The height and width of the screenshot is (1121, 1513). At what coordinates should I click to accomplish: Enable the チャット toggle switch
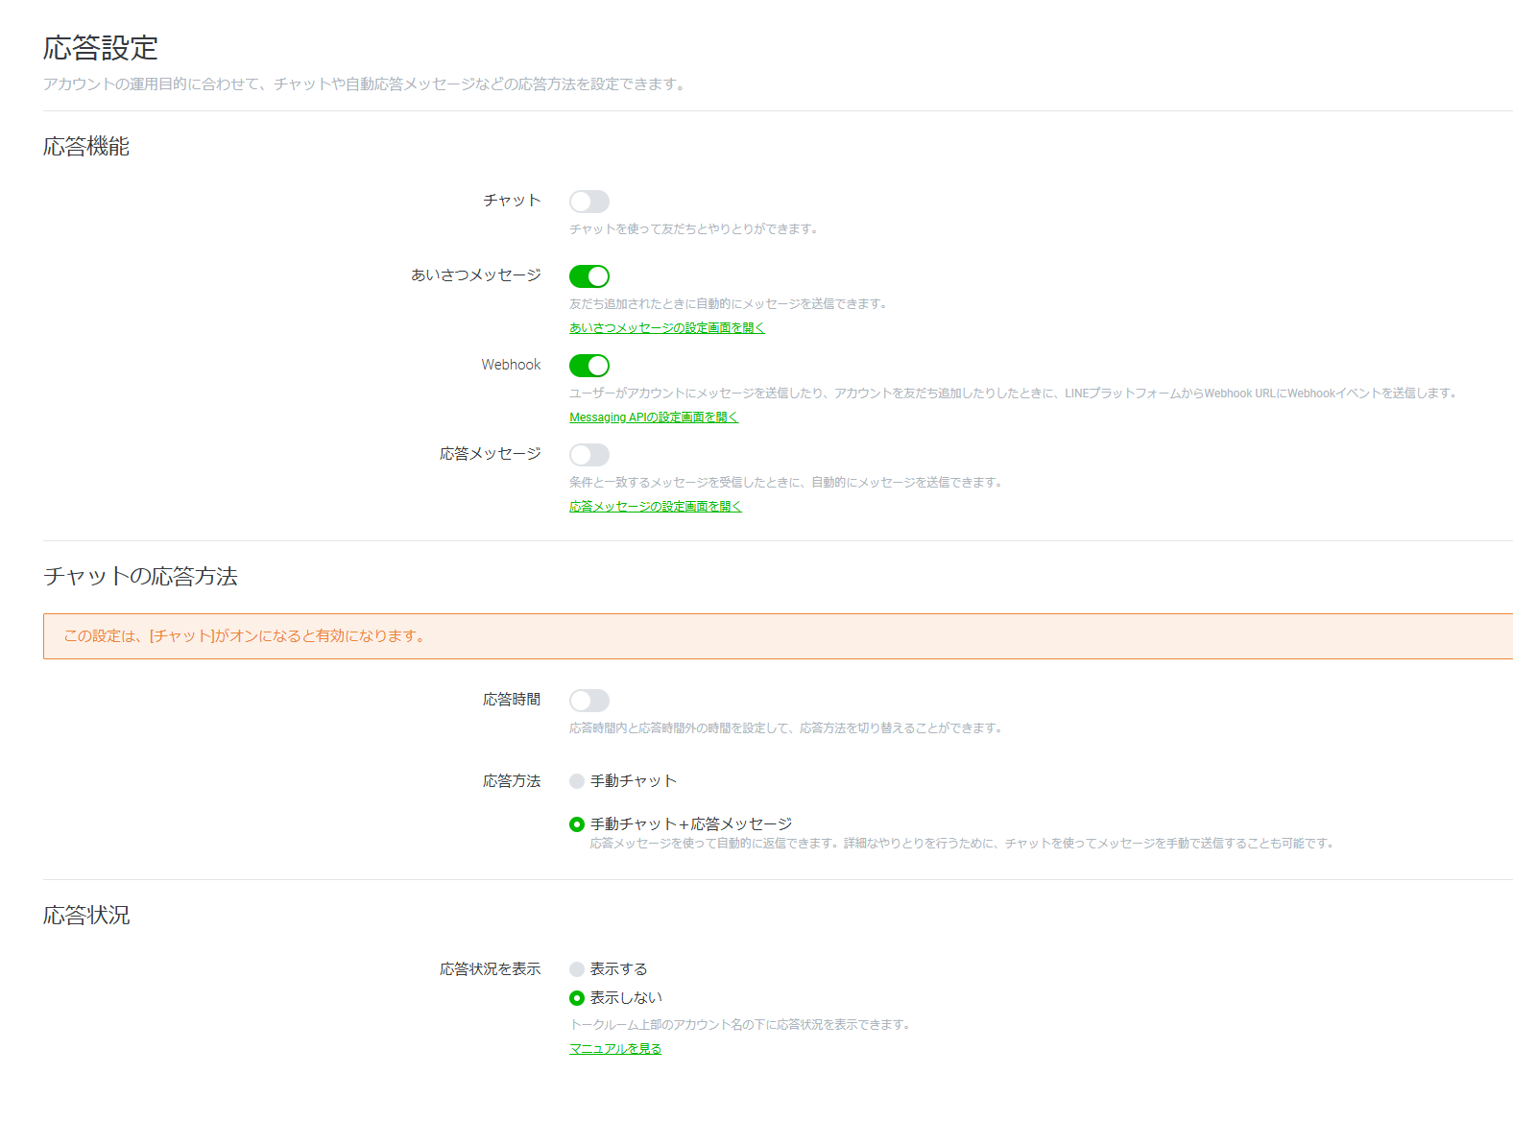click(589, 202)
